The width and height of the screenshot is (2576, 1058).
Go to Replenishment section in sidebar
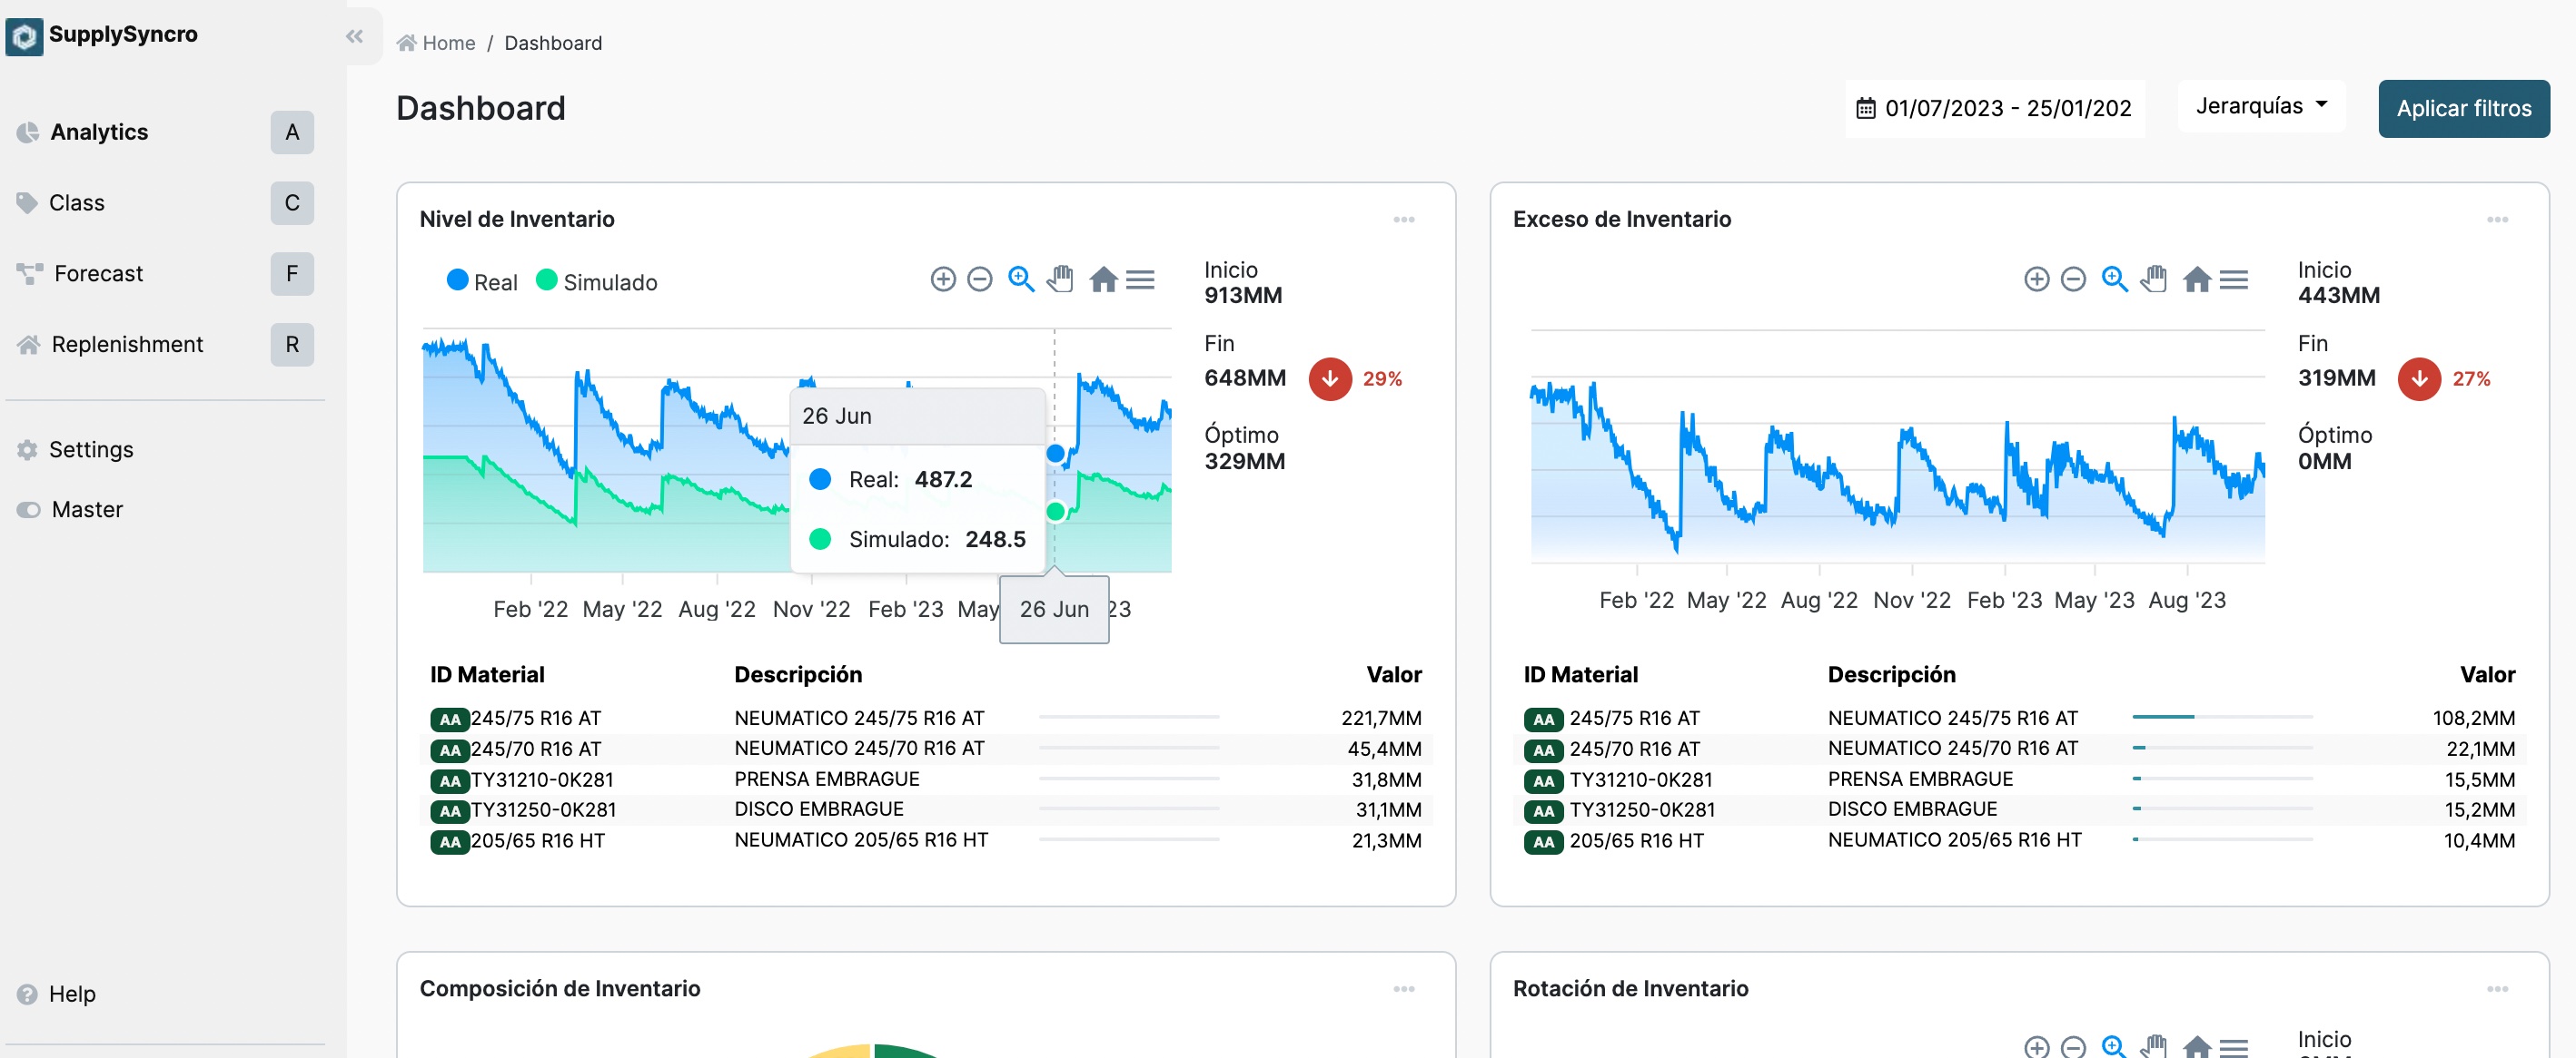126,345
